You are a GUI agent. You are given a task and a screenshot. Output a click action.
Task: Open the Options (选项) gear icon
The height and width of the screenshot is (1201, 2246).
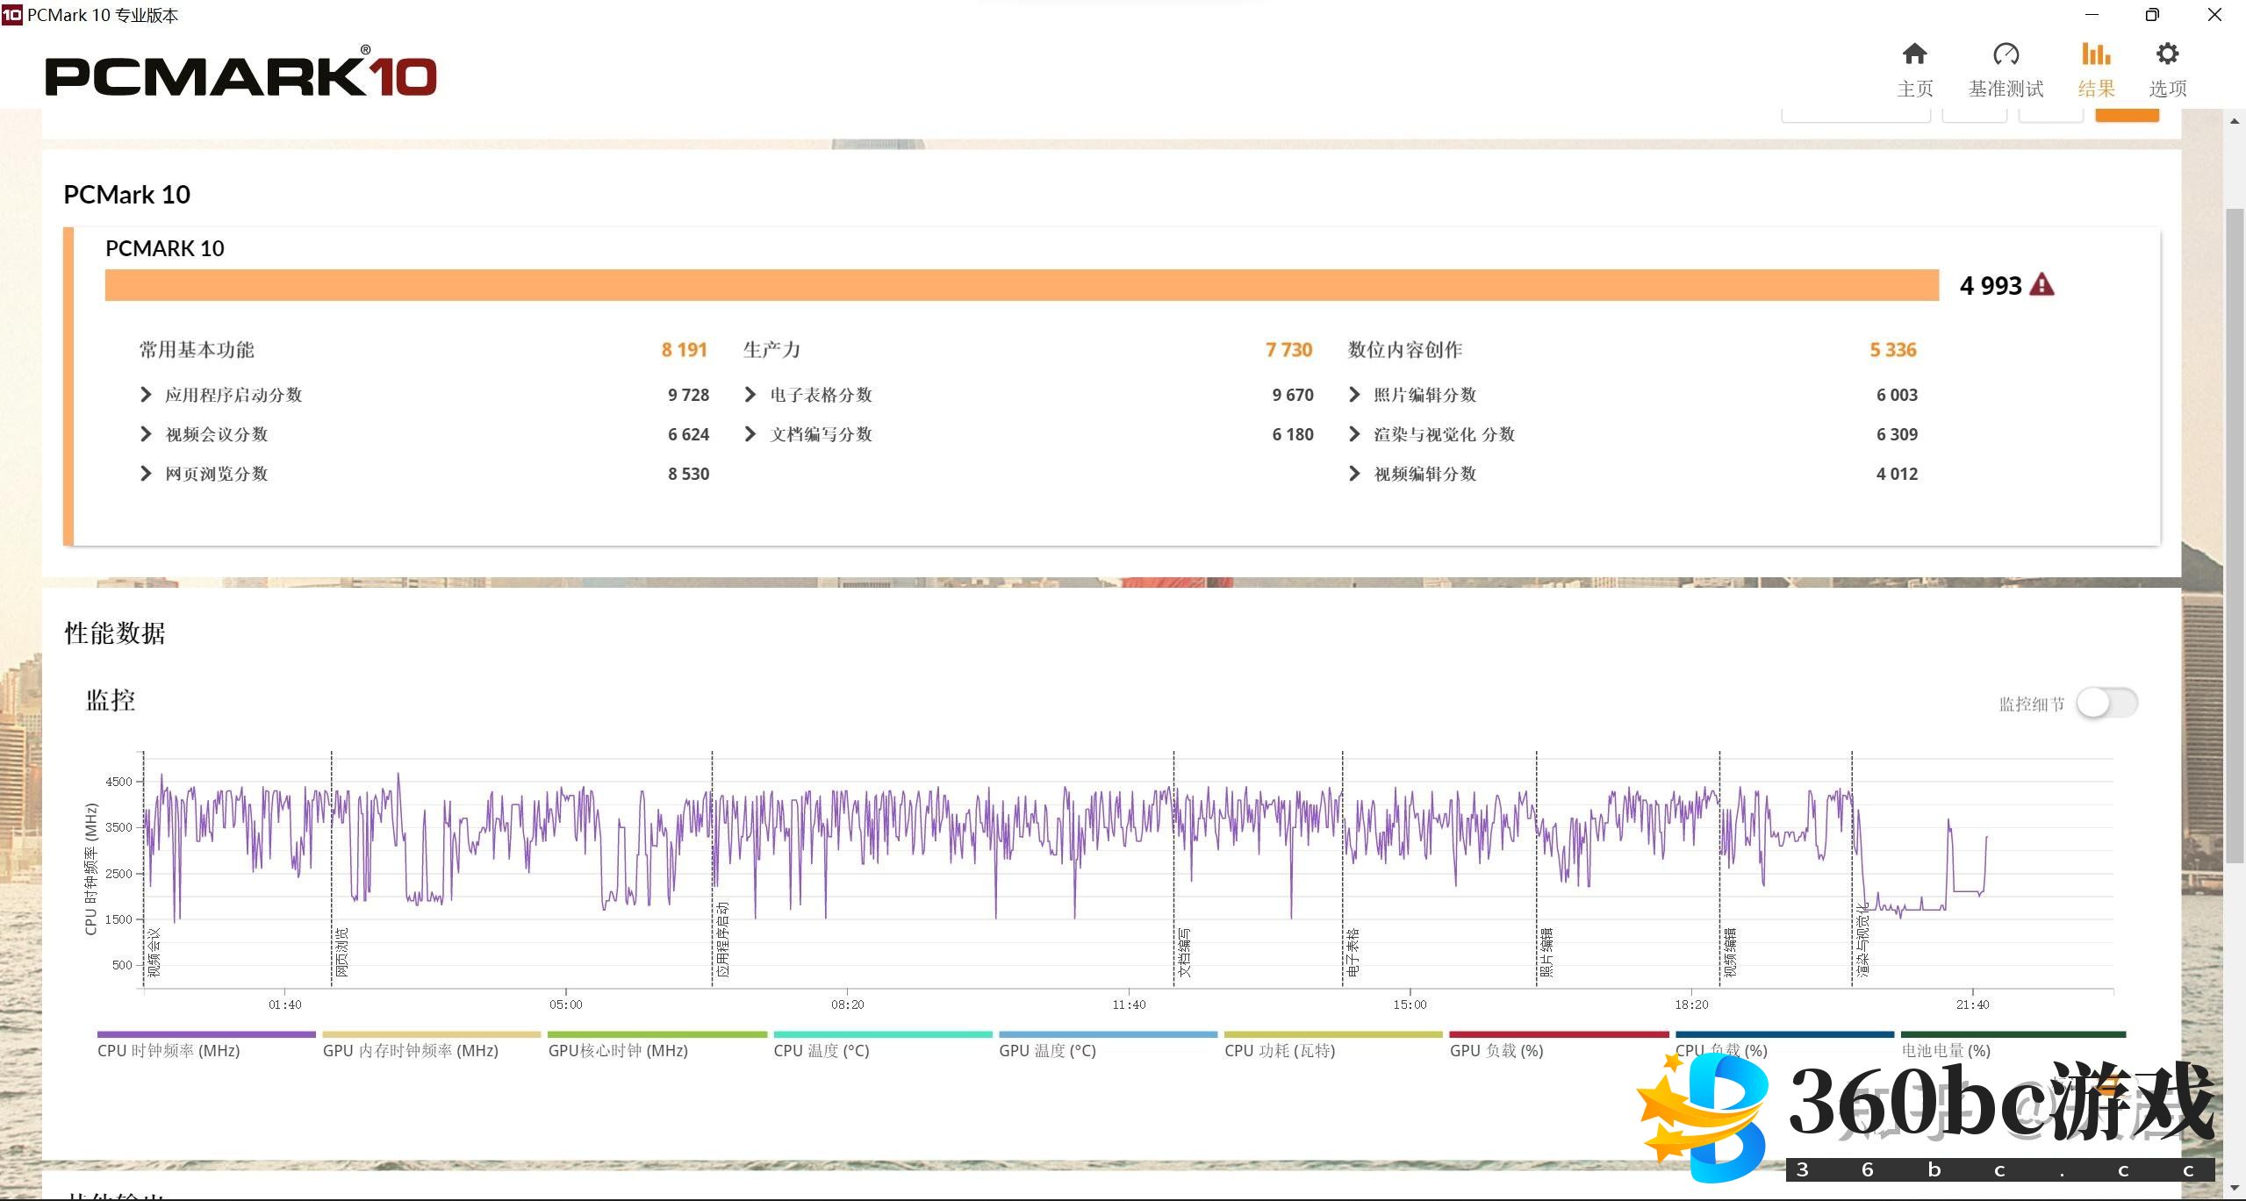tap(2167, 55)
